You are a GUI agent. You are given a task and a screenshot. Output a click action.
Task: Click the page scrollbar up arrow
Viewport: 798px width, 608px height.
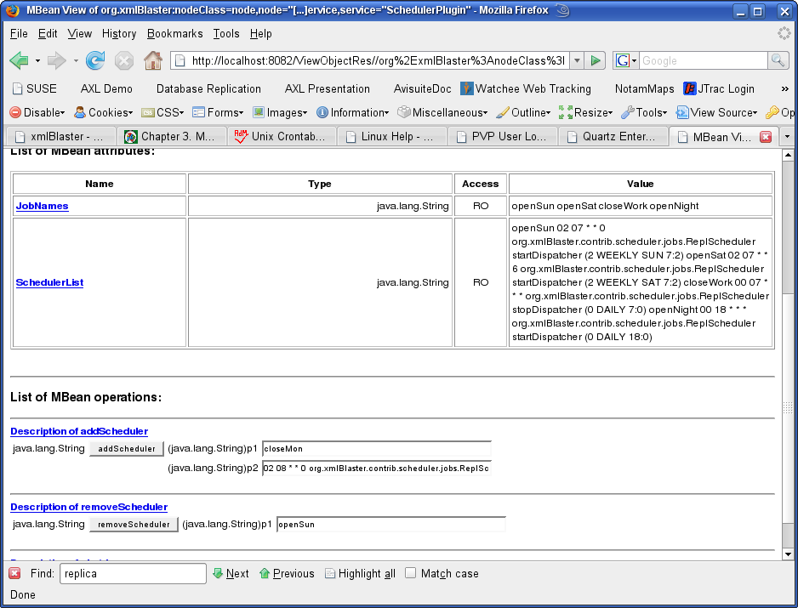(788, 155)
